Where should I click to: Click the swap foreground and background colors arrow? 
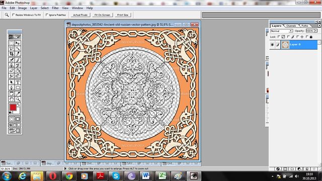[x=19, y=105]
